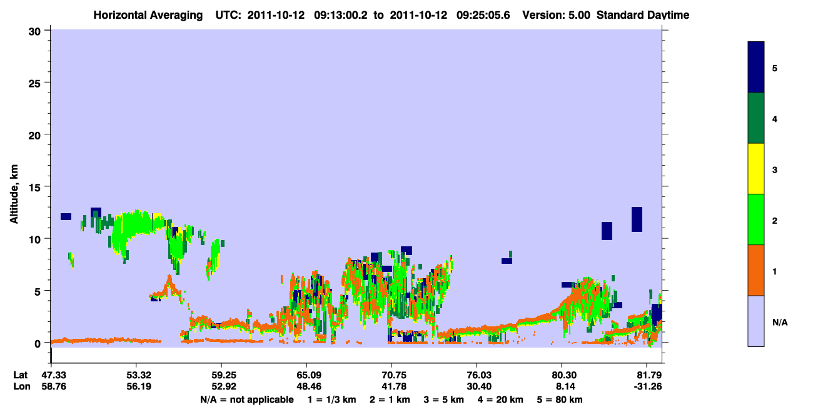
Task: Click the 15 altitude tick label
Action: click(36, 187)
